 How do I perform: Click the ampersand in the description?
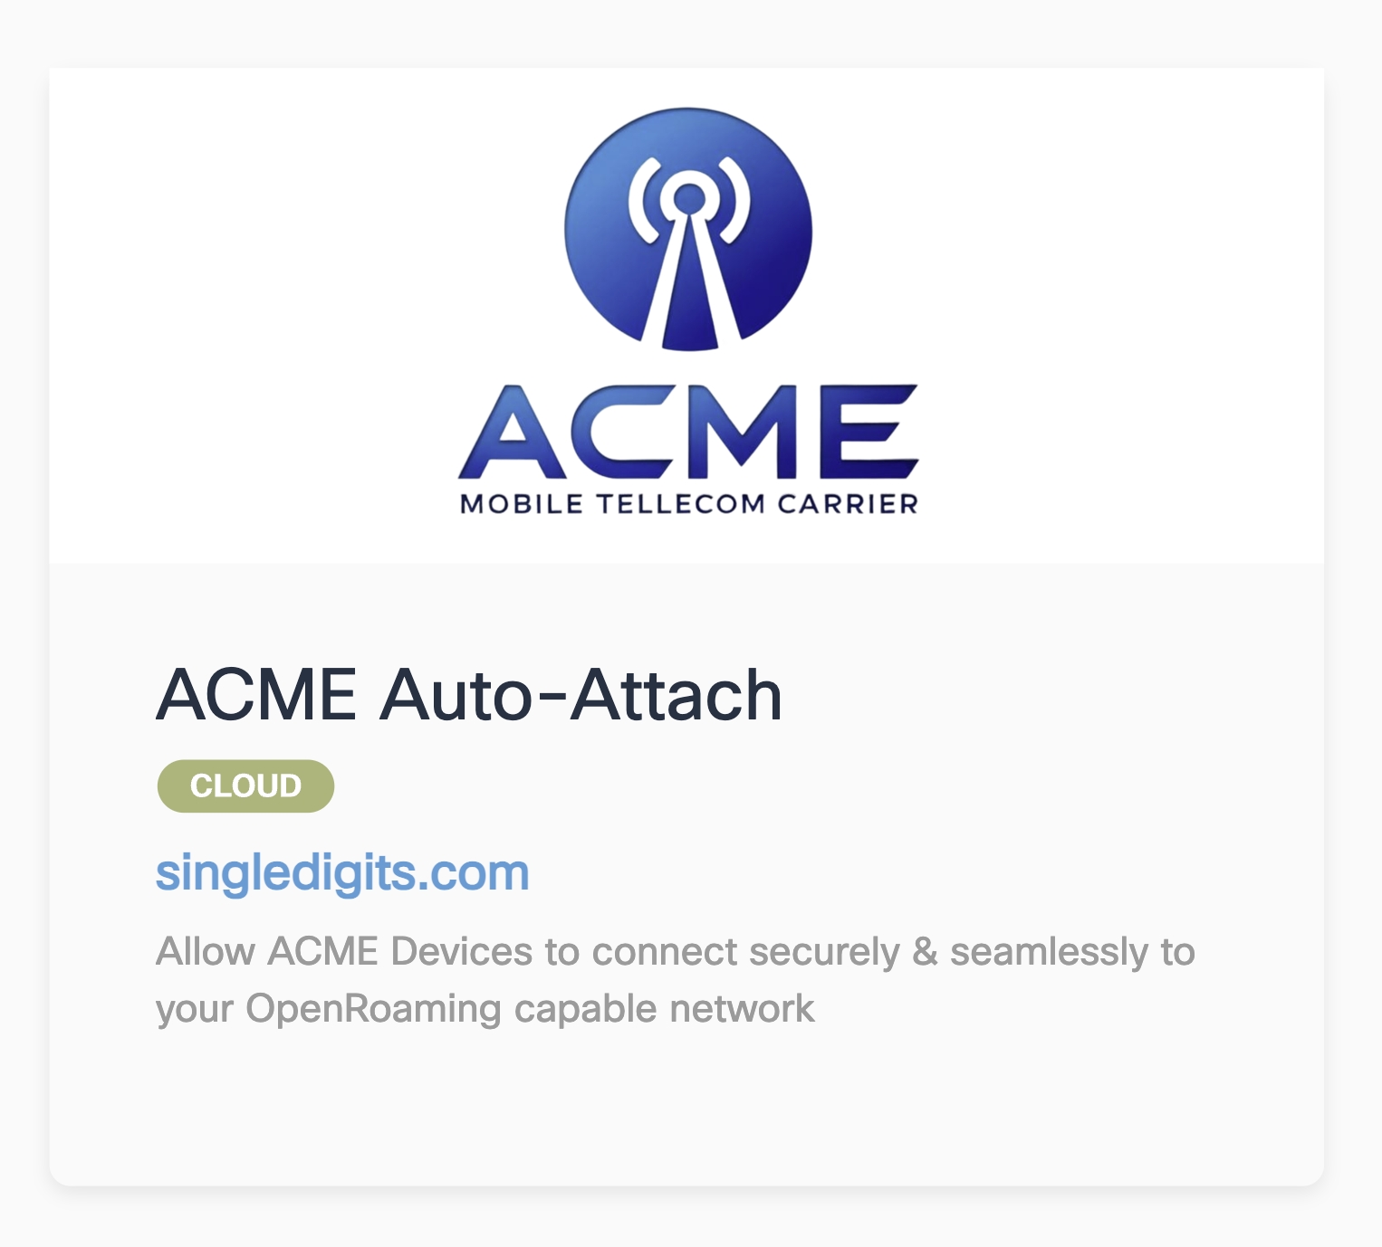pos(925,952)
